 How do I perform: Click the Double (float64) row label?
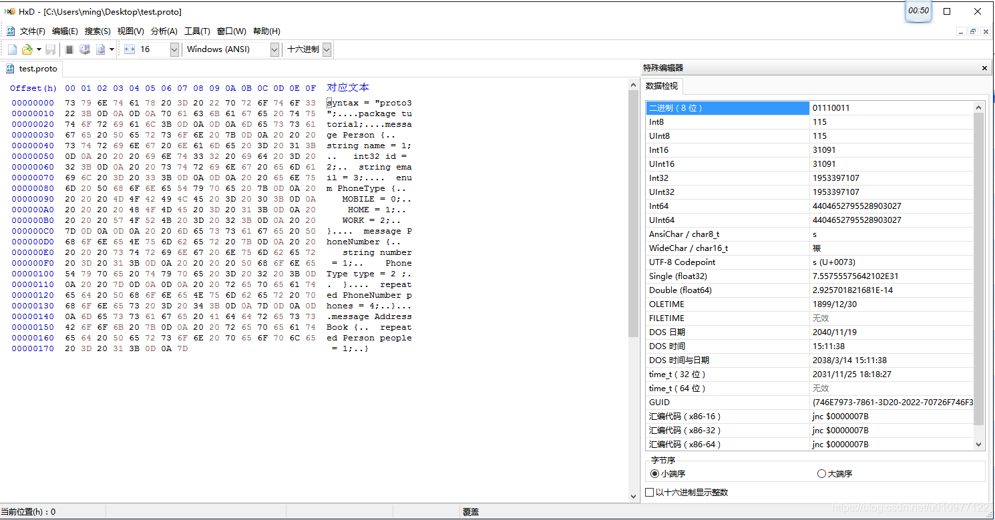coord(680,290)
